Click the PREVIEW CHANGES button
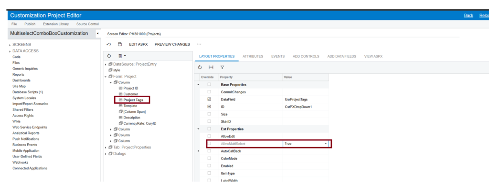Image resolution: width=489 pixels, height=188 pixels. click(172, 44)
